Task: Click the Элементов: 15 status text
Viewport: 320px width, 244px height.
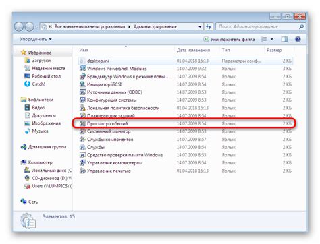Action: point(59,217)
